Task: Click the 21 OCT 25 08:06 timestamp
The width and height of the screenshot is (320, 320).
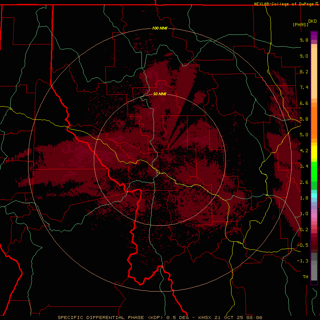Action: tap(238, 318)
